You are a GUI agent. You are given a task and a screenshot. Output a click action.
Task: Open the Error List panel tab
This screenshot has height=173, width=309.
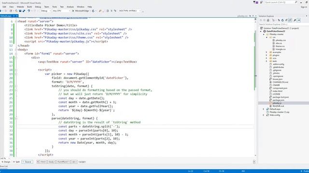point(4,166)
